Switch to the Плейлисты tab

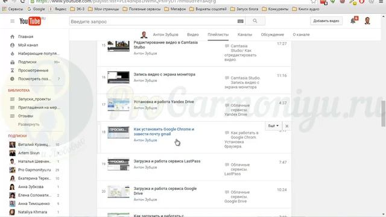[218, 35]
